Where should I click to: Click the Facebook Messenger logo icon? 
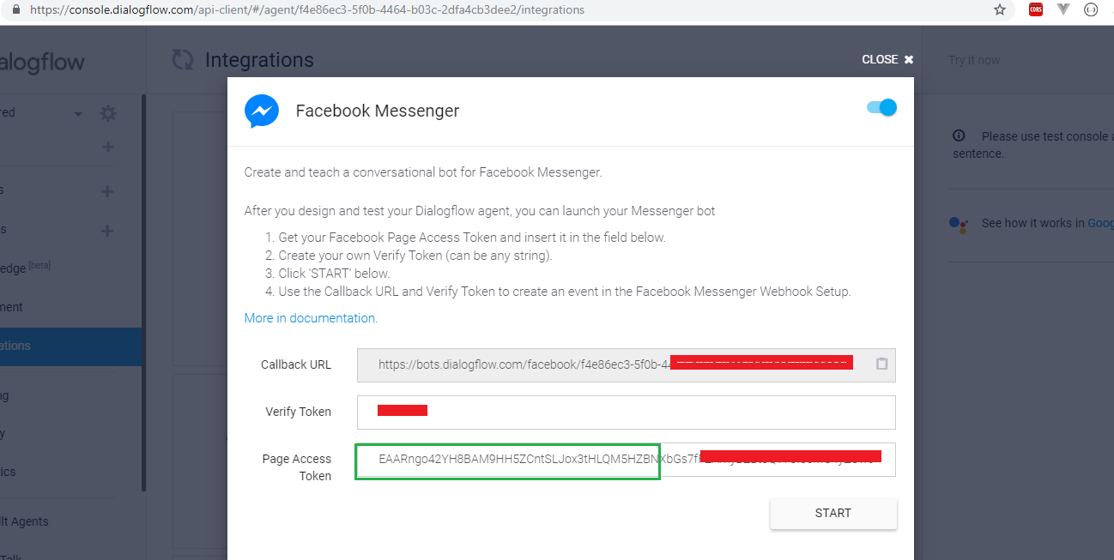[x=262, y=111]
